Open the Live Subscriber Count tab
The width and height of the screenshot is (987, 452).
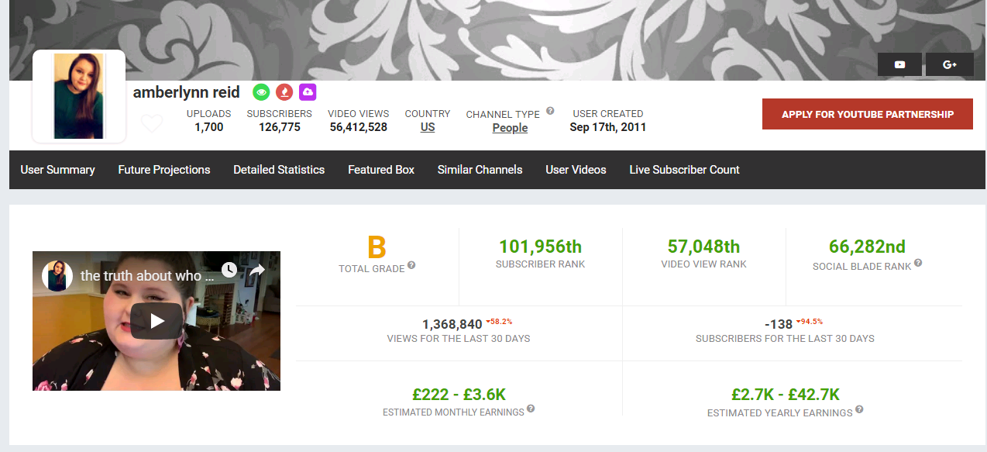[684, 169]
